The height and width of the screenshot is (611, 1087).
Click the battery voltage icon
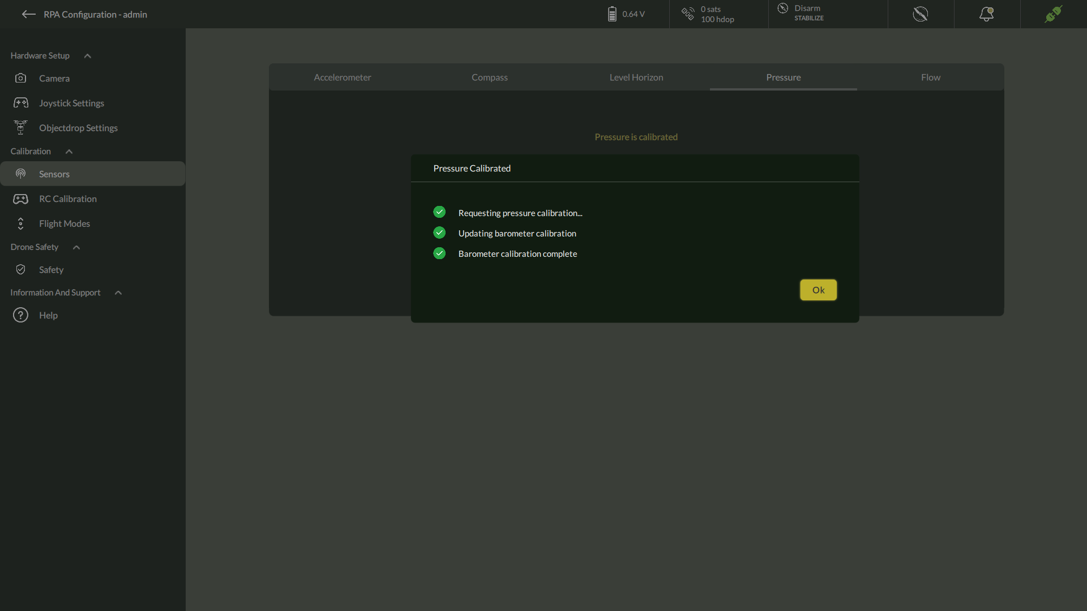(612, 14)
